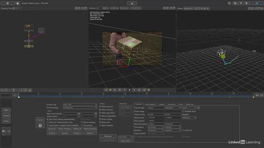Toggle the Show ground checkbox
Screen dimensions: 264x148
point(100,106)
